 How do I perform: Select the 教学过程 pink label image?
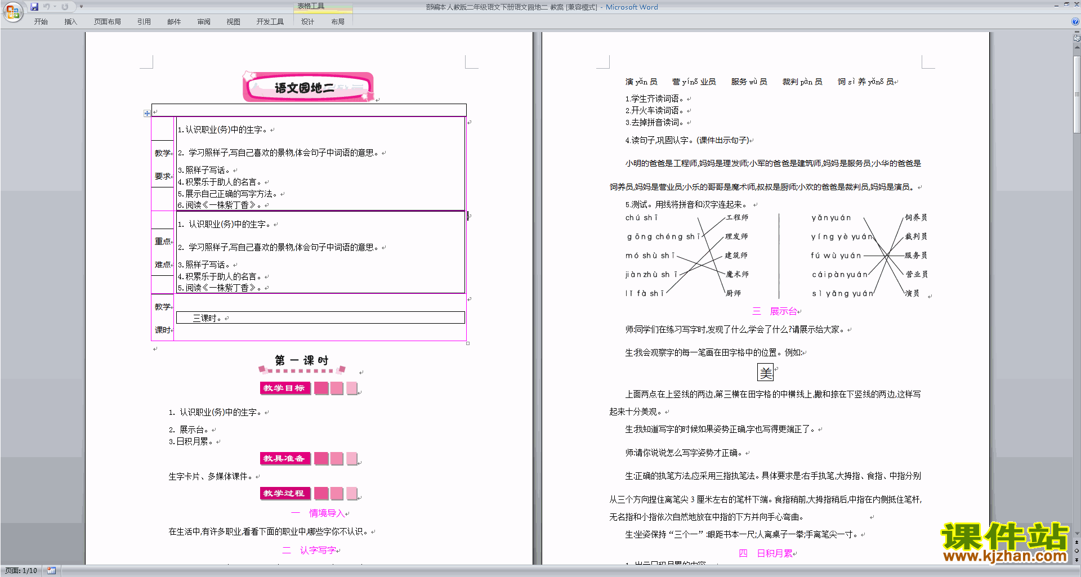(309, 493)
